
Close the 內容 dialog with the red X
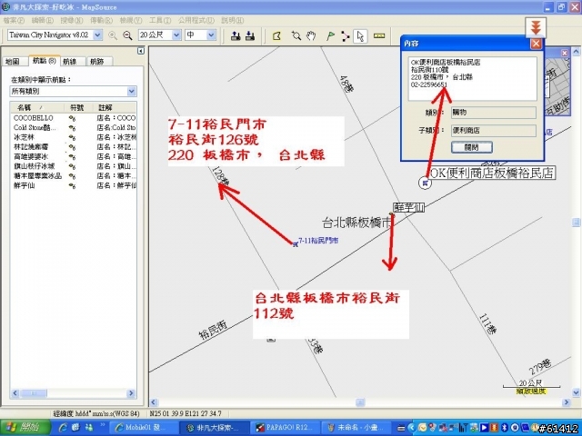pos(536,44)
